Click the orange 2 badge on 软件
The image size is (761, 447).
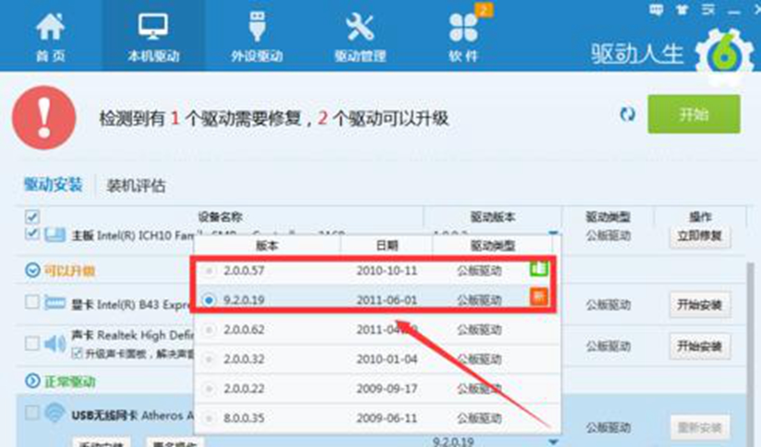tap(485, 9)
